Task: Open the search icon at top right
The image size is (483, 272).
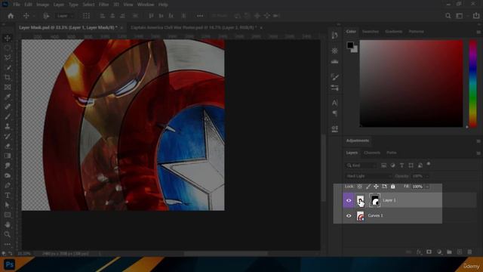Action: pyautogui.click(x=448, y=16)
